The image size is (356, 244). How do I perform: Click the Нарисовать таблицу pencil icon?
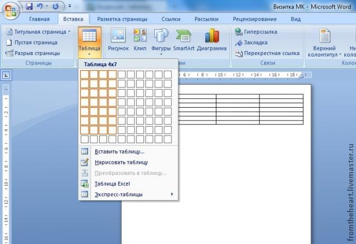(x=85, y=162)
